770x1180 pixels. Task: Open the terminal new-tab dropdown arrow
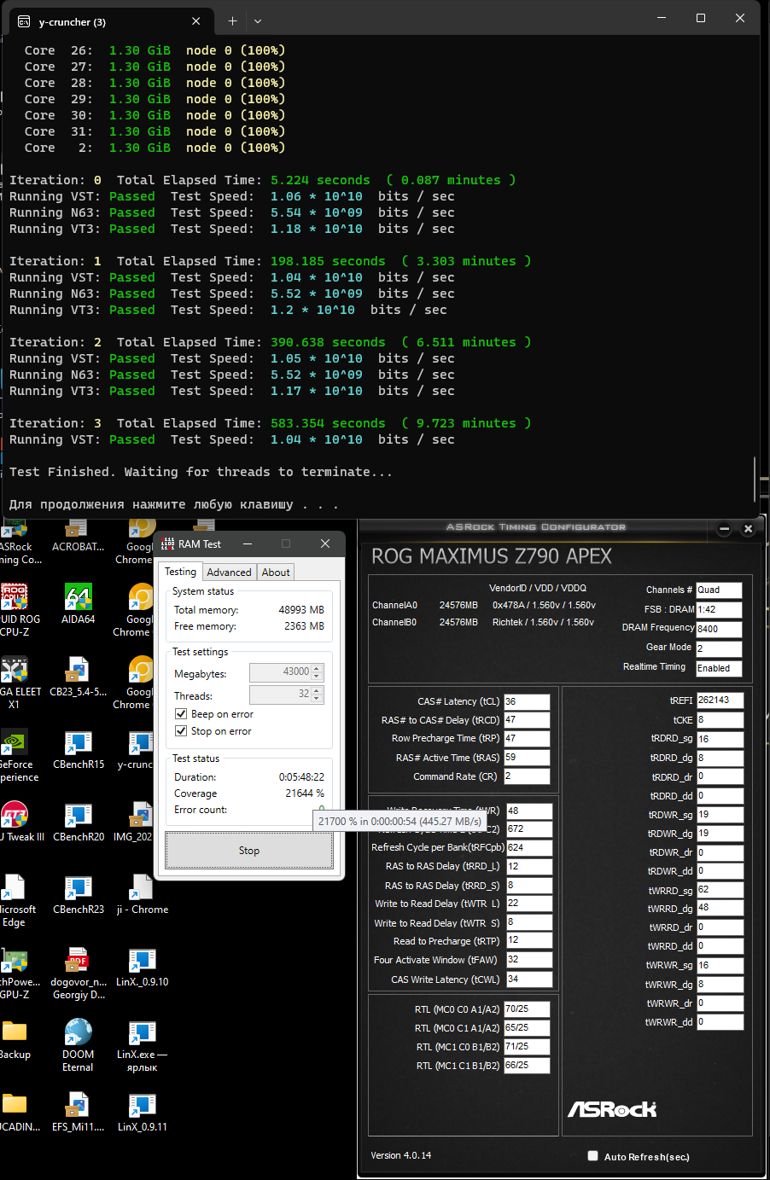pyautogui.click(x=258, y=20)
